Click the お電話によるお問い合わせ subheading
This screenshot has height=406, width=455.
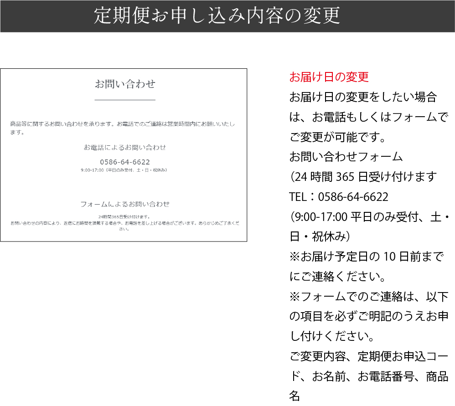click(125, 147)
